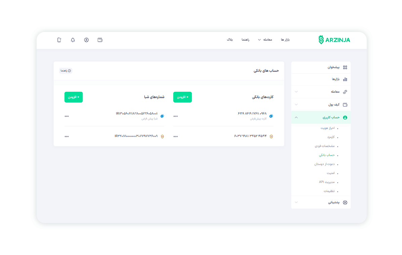The width and height of the screenshot is (402, 255).
Task: Click the کیف پول wallet icon in sidebar
Action: tap(345, 104)
